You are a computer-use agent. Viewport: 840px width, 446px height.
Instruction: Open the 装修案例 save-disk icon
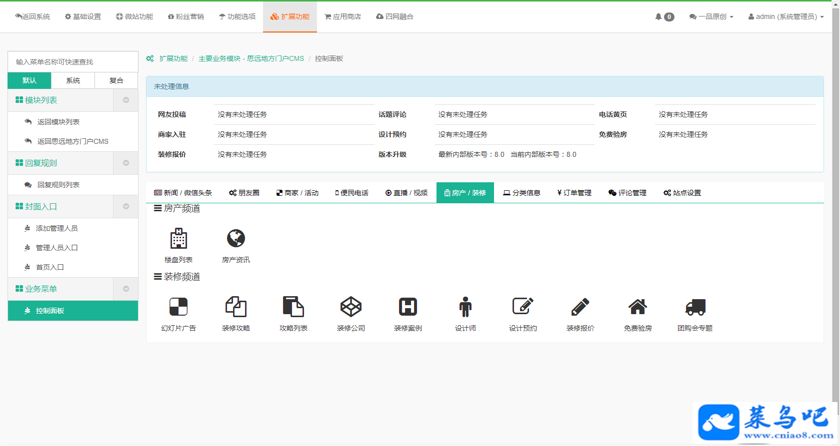coord(408,307)
